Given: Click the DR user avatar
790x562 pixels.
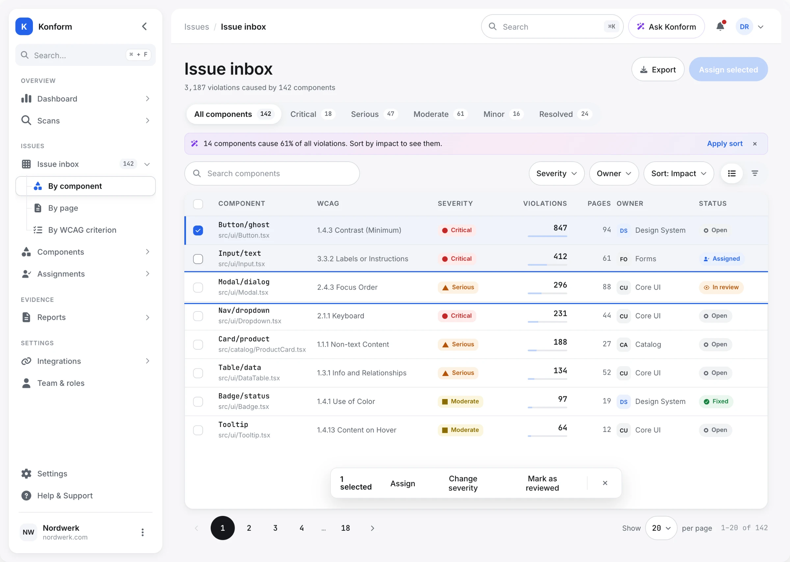Looking at the screenshot, I should point(744,27).
